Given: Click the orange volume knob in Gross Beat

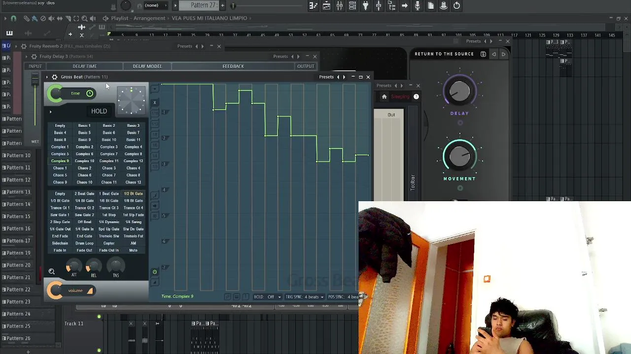Looking at the screenshot, I should pos(55,291).
